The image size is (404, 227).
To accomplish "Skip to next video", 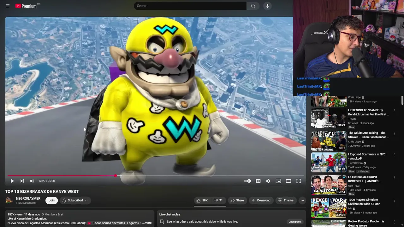I will (x=22, y=181).
